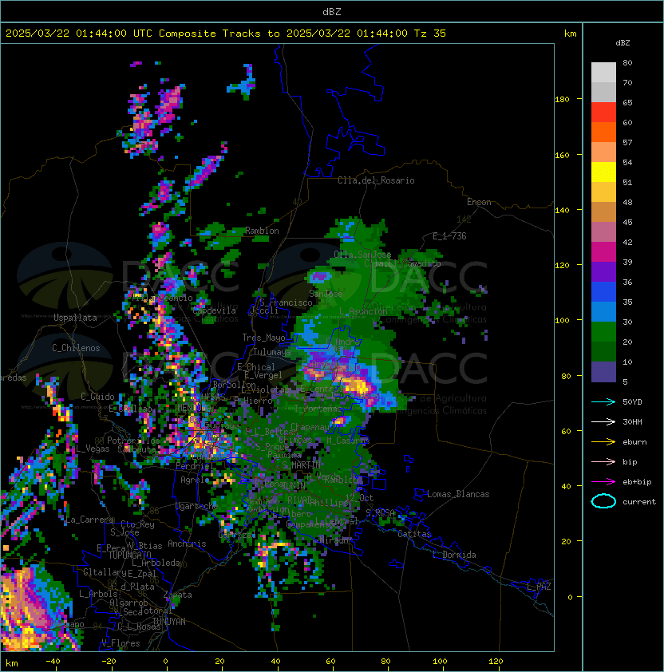Image resolution: width=664 pixels, height=672 pixels.
Task: Click the magenta eb+bip arrow in legend
Action: pos(603,482)
